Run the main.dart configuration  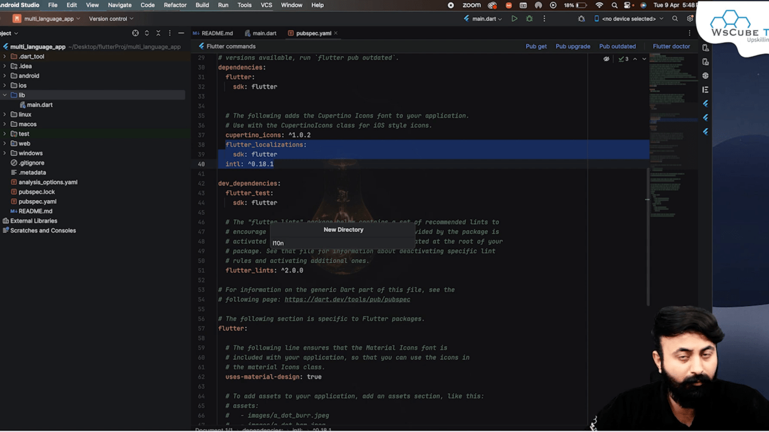[x=514, y=19]
